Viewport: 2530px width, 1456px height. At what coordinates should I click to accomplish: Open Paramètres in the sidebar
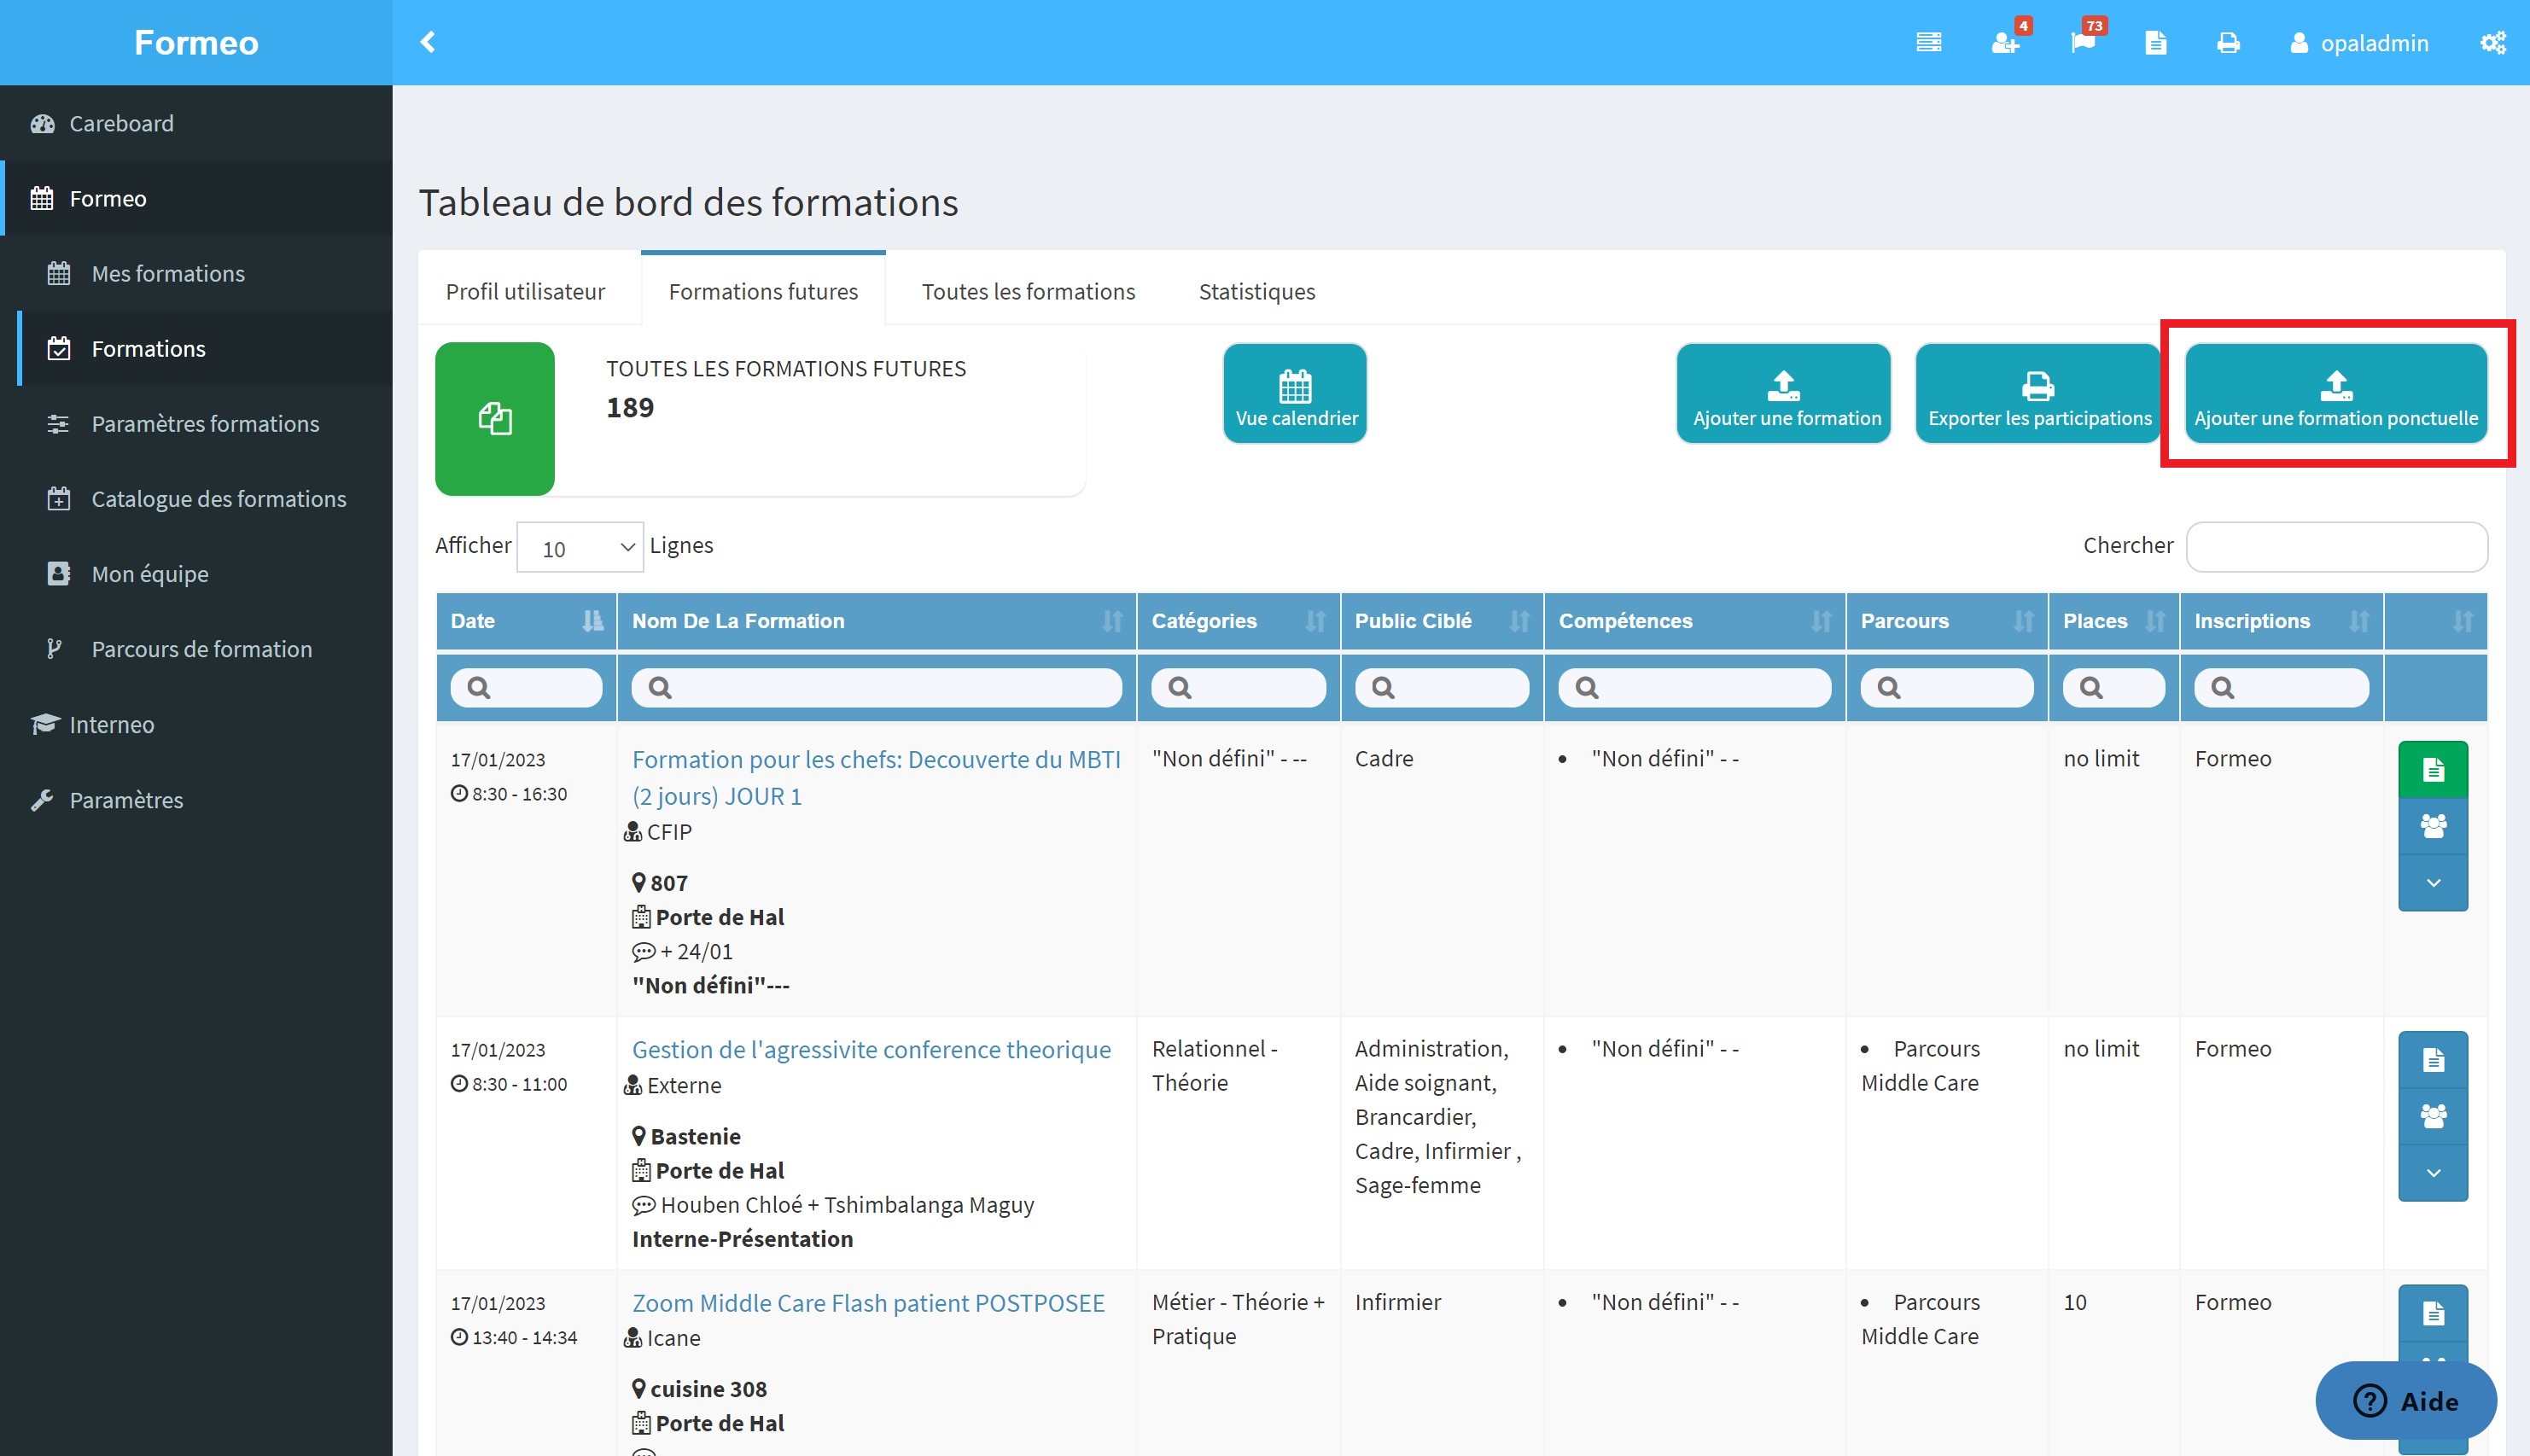coord(196,799)
